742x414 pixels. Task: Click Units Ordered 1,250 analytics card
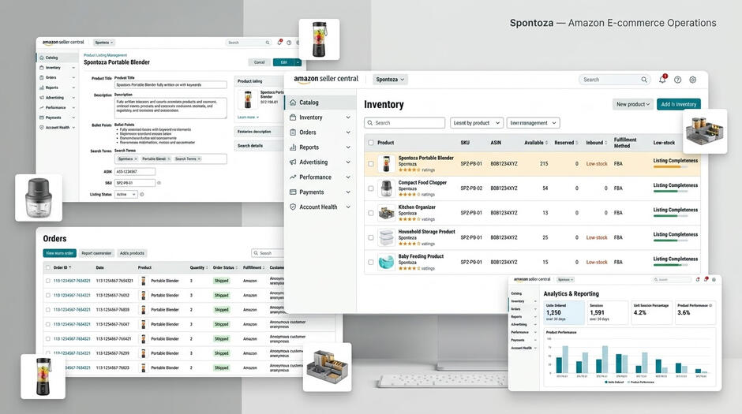click(563, 312)
